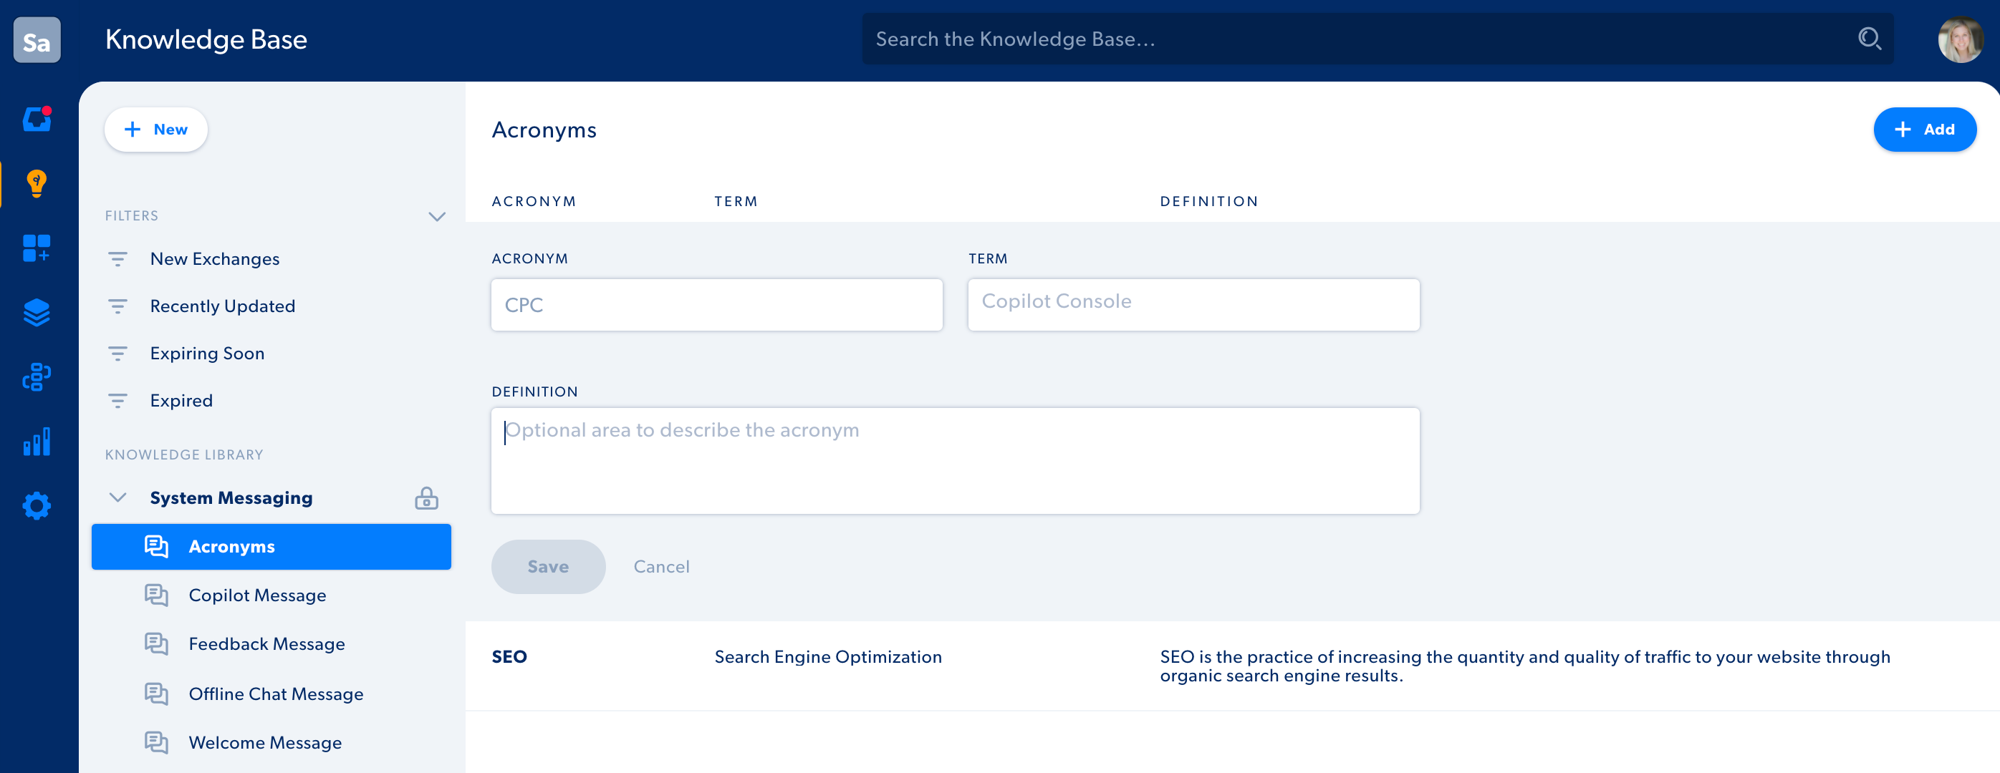This screenshot has width=2000, height=773.
Task: Click the chat icon beside Copilot Message
Action: [x=156, y=595]
